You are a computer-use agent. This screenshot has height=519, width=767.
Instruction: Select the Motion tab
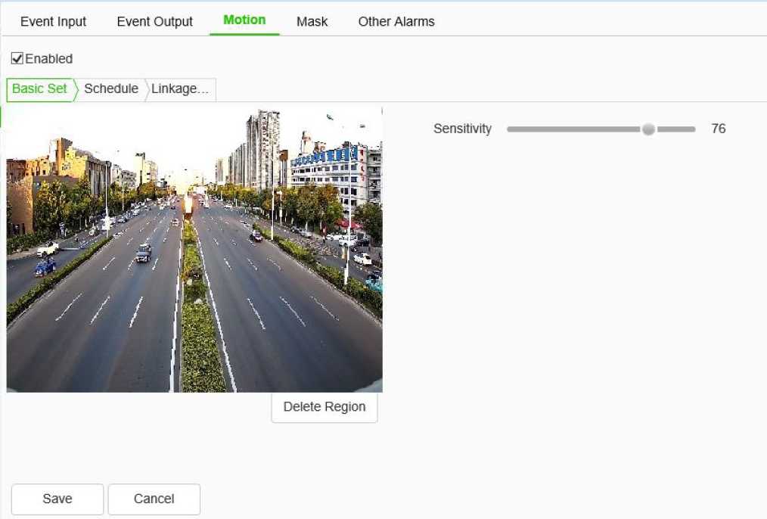point(244,20)
